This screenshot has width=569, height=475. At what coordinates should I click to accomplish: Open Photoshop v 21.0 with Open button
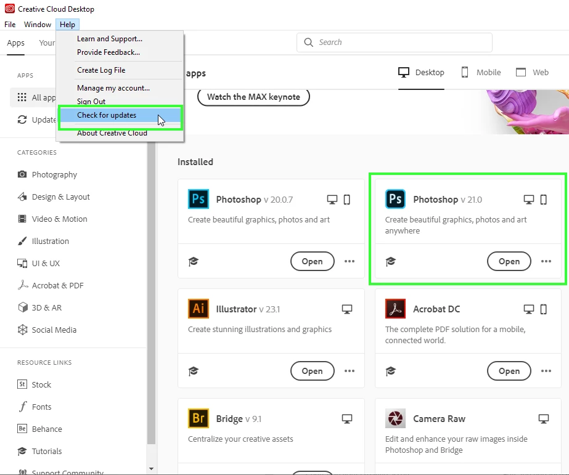click(x=509, y=261)
